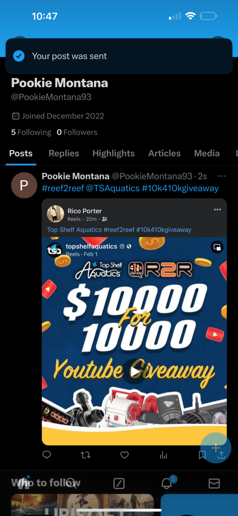Open the Media tab

[x=207, y=154]
